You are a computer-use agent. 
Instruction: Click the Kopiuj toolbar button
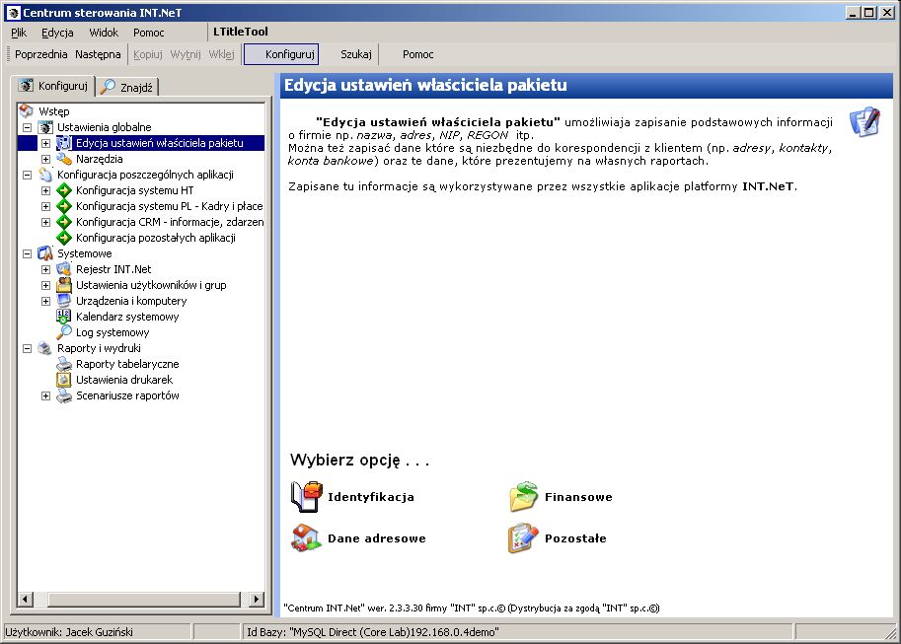(148, 54)
